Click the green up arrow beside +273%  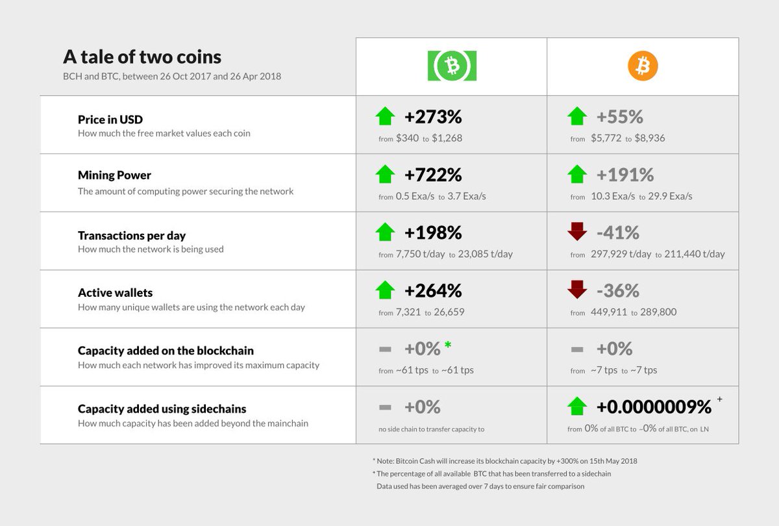click(385, 117)
